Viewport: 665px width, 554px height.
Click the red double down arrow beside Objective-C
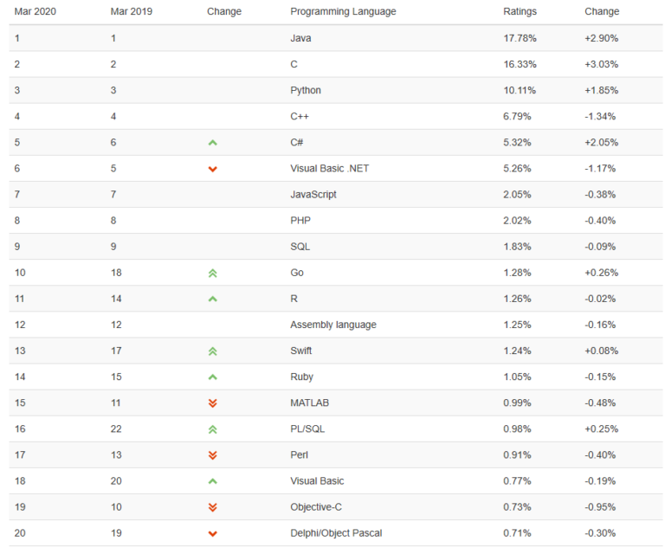click(x=212, y=506)
